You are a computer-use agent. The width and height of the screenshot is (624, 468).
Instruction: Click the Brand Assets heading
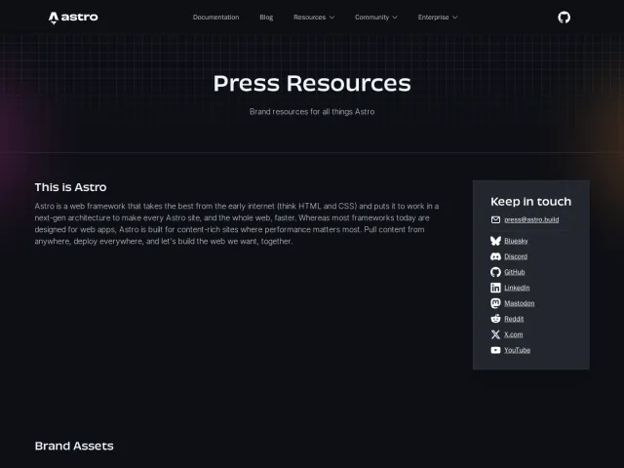pos(74,446)
